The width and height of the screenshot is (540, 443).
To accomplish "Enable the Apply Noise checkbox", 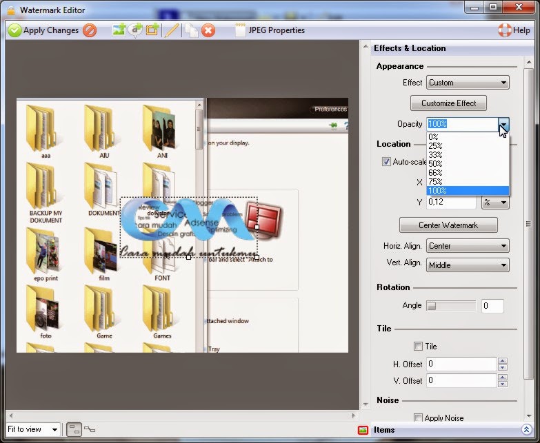I will [418, 418].
